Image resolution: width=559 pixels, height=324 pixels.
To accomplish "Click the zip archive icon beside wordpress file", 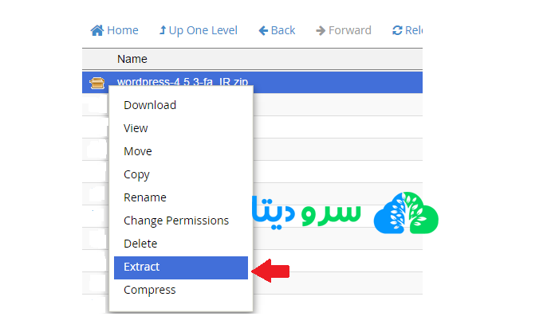I will [x=96, y=82].
